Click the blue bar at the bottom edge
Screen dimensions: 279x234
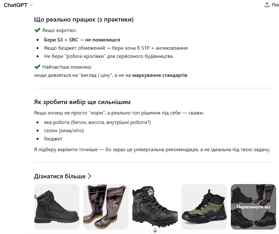pyautogui.click(x=139, y=233)
